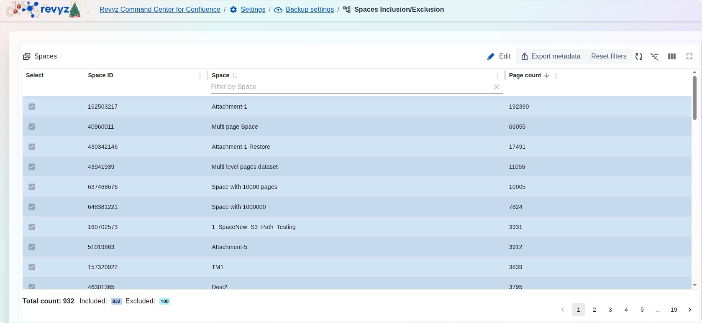Go to page 3 of results
702x323 pixels.
click(x=610, y=310)
